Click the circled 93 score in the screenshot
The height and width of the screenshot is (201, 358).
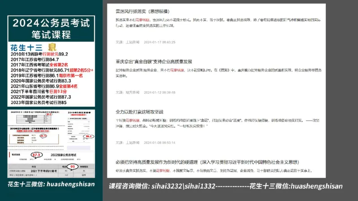(x=72, y=167)
